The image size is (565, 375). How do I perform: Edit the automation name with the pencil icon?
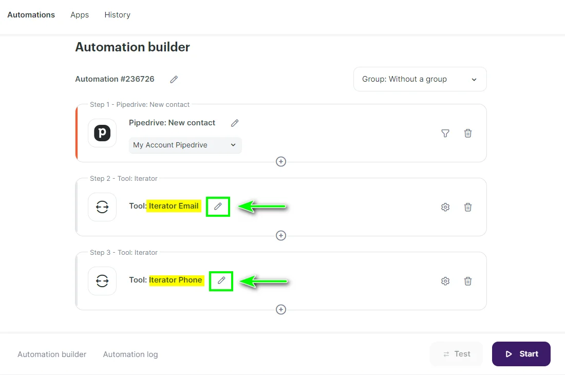(173, 79)
